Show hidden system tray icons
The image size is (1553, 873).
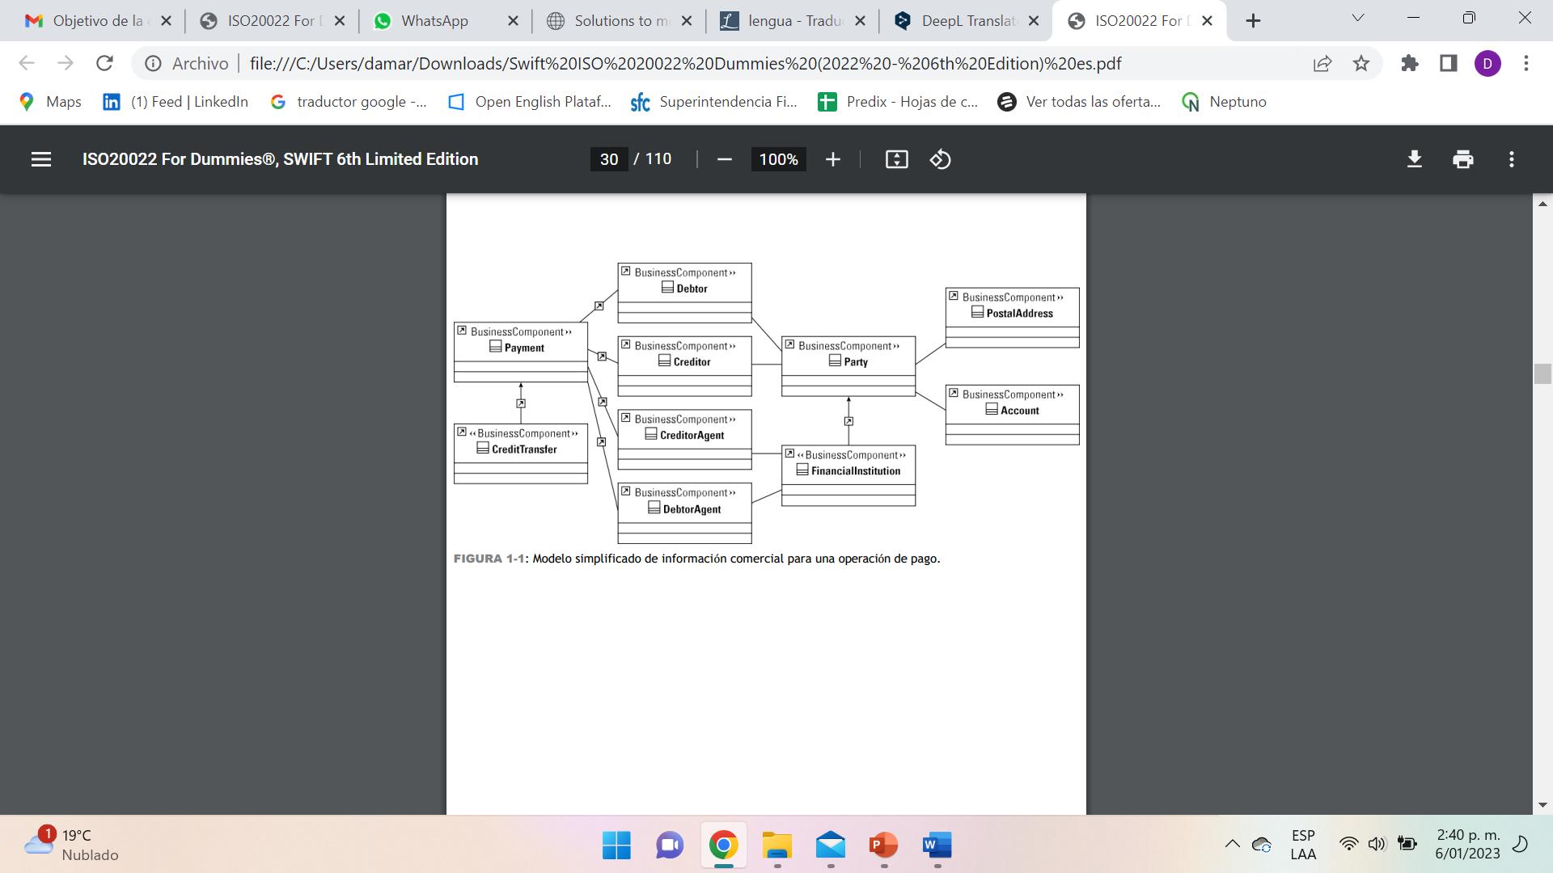(1232, 845)
